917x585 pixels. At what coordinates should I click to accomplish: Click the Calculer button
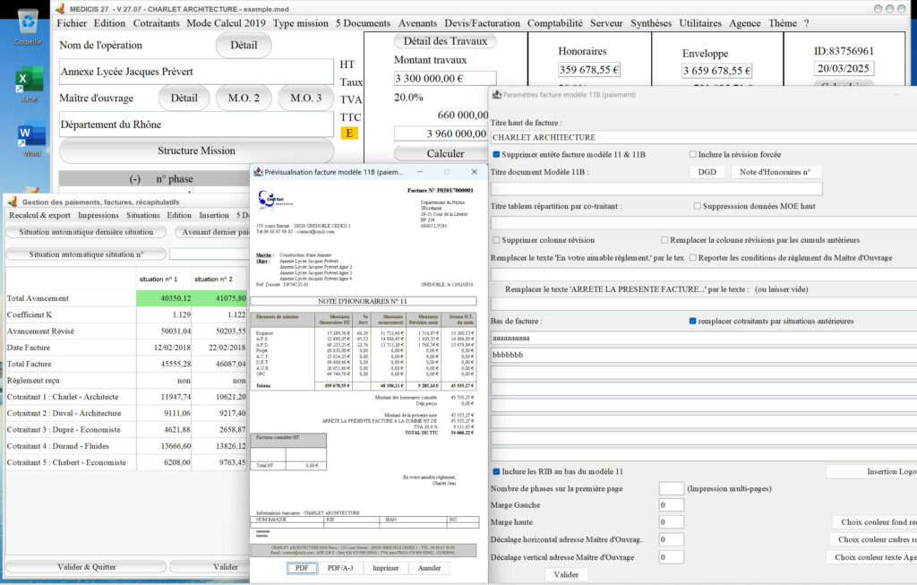(445, 153)
